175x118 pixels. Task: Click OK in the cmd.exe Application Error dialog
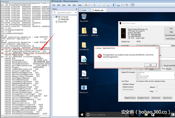150,65
